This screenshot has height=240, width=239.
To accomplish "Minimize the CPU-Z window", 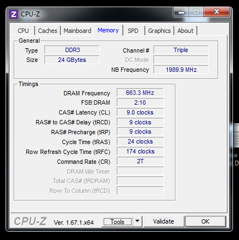I will 181,12.
